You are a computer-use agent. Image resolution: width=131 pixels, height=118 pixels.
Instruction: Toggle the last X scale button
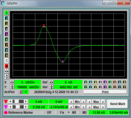tap(125, 82)
